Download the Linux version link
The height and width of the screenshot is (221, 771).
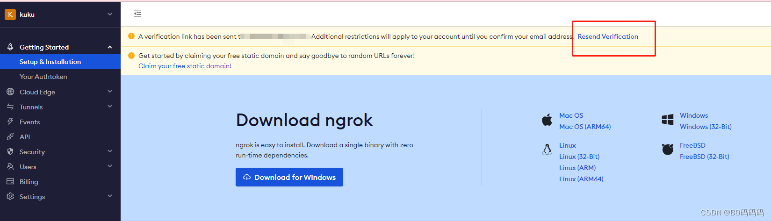(x=567, y=145)
